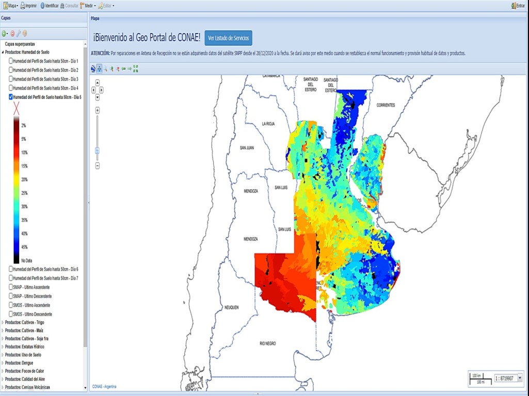This screenshot has width=529, height=396.
Task: Enable Humedad del Perfil Día 7 layer
Action: point(11,278)
